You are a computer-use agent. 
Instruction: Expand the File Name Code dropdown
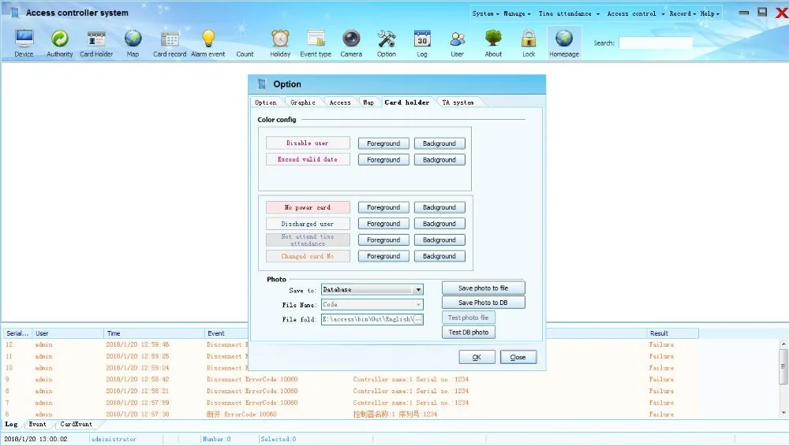tap(418, 304)
